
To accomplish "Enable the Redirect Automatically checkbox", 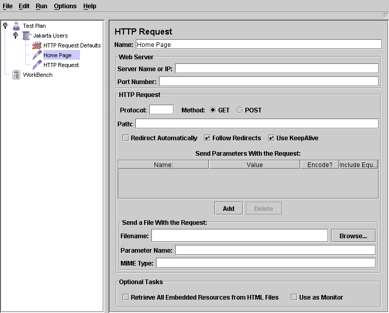I will 126,138.
